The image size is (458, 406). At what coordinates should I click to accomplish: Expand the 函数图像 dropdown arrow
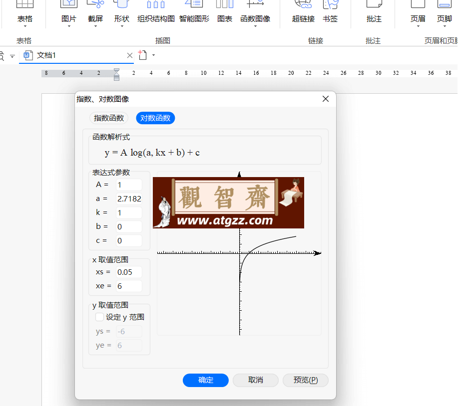point(255,26)
